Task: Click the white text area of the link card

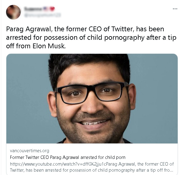Action: [x=92, y=159]
